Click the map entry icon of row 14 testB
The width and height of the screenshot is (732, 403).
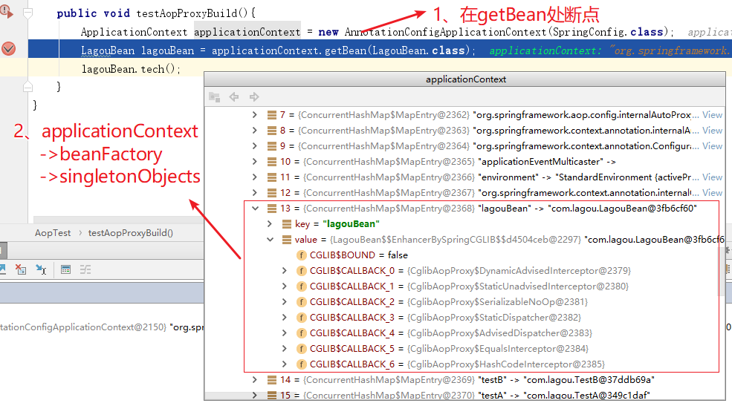[272, 380]
